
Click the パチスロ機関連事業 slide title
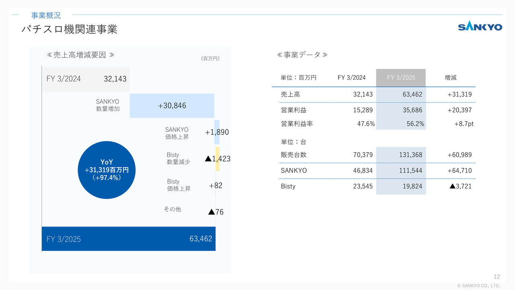[69, 30]
